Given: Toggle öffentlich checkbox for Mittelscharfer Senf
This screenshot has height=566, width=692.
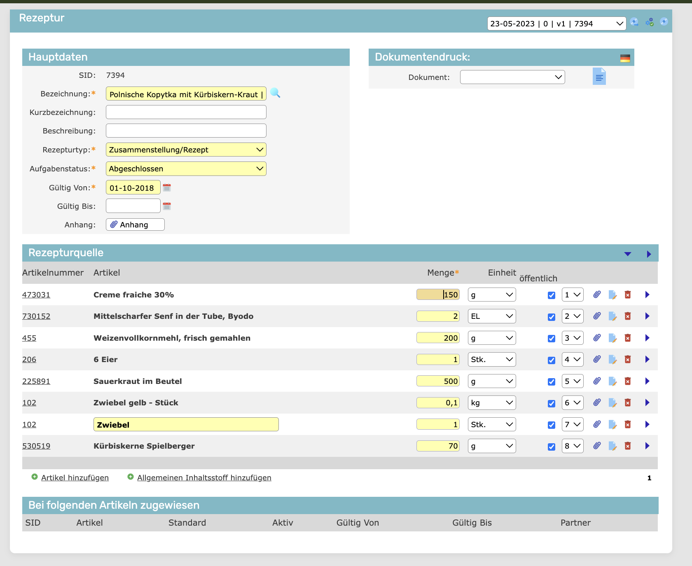Looking at the screenshot, I should coord(552,317).
